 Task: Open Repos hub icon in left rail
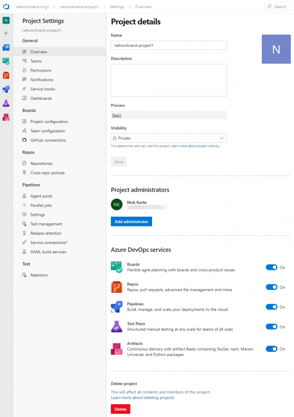[6, 75]
